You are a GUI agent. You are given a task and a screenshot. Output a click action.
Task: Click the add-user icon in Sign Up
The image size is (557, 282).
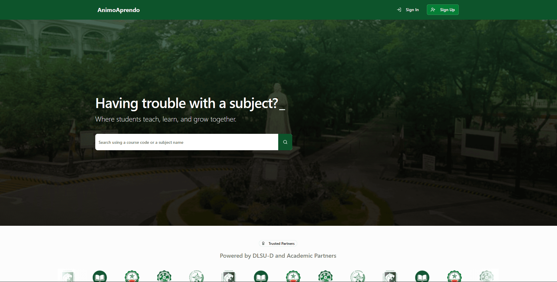433,10
